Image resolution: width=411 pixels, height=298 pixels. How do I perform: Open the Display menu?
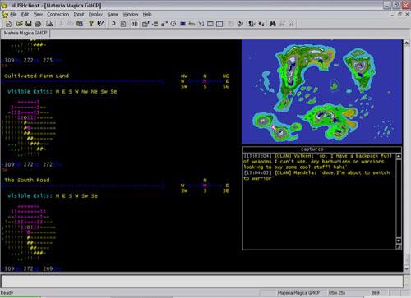(95, 14)
